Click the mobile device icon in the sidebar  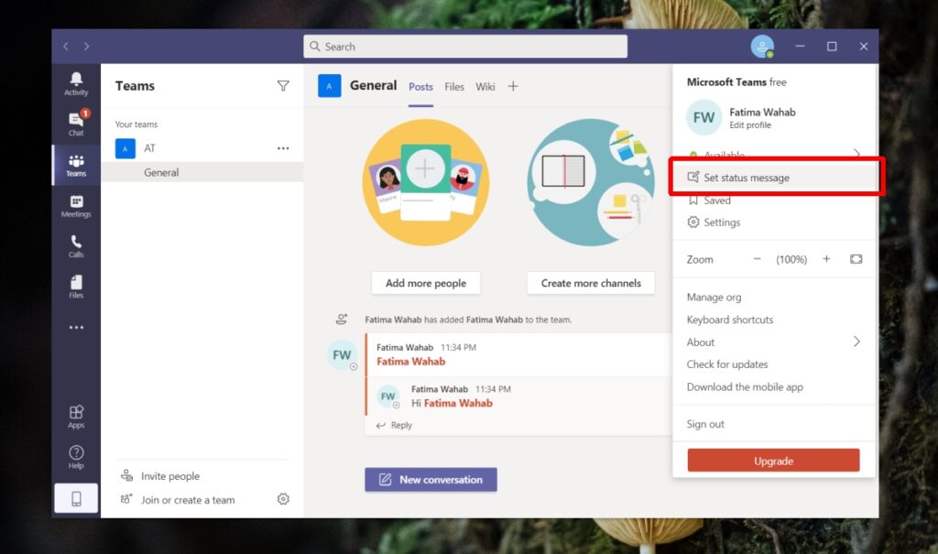[76, 497]
